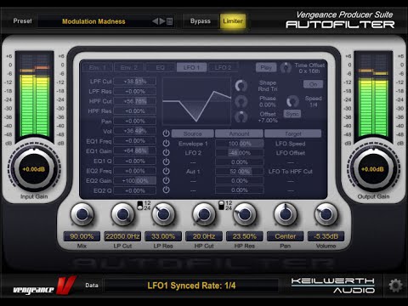Click the LFO Offset knob
The width and height of the screenshot is (408, 306).
pyautogui.click(x=241, y=116)
